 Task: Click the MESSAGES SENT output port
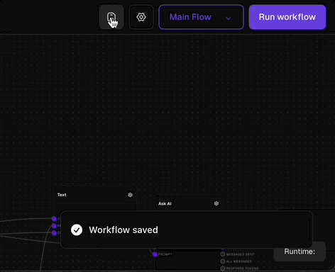click(223, 254)
